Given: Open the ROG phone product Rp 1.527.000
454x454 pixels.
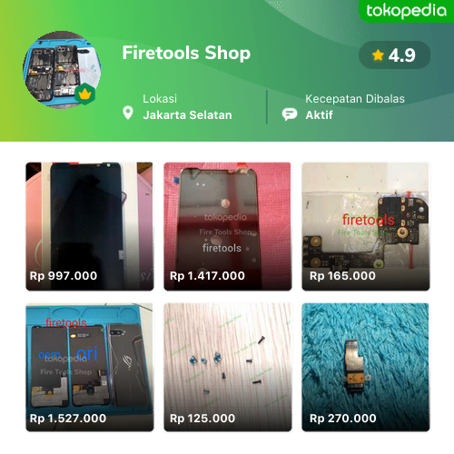Looking at the screenshot, I should (x=90, y=367).
